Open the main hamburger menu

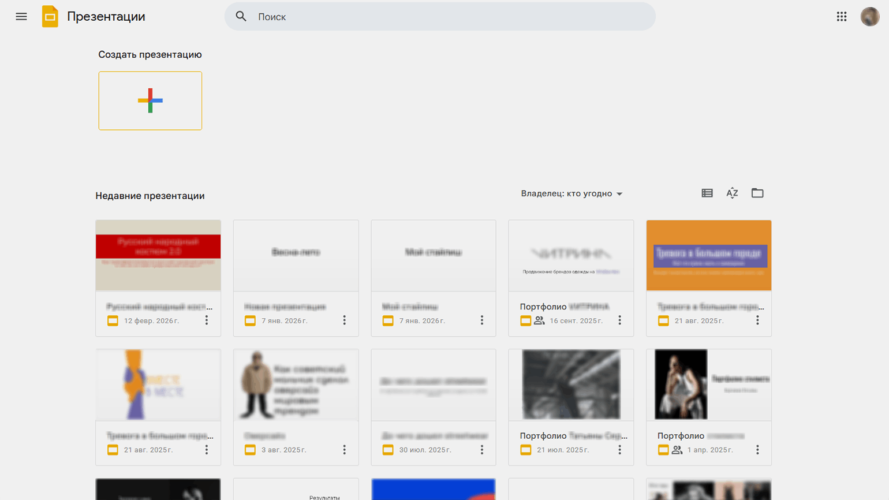pyautogui.click(x=21, y=17)
